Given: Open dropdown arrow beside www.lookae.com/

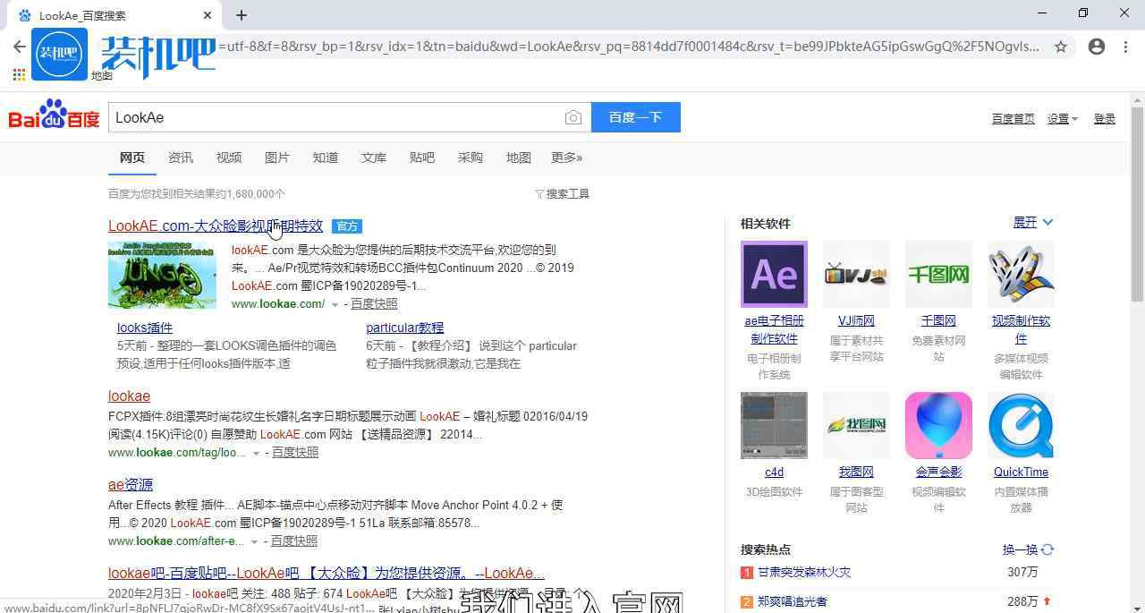Looking at the screenshot, I should tap(335, 304).
